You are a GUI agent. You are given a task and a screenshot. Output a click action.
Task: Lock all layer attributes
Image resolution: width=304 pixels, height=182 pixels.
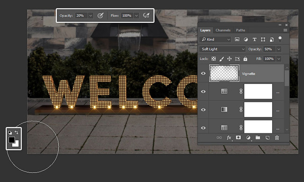tap(245, 59)
